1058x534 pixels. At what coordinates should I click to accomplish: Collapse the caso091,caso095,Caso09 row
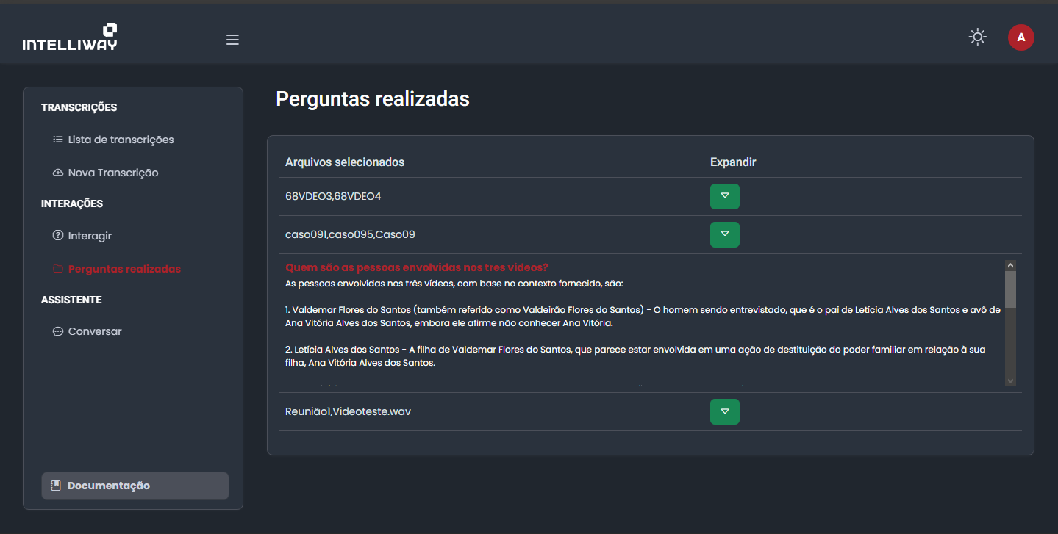coord(724,234)
